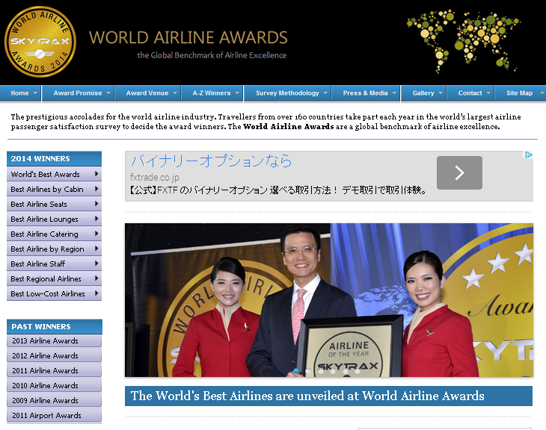Click the arrow next to Best Low-Cost Airlines
546x430 pixels.
[96, 293]
